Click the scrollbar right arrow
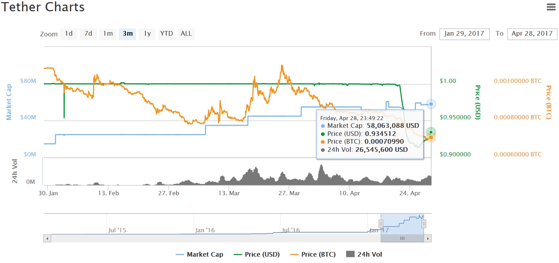 coord(428,239)
